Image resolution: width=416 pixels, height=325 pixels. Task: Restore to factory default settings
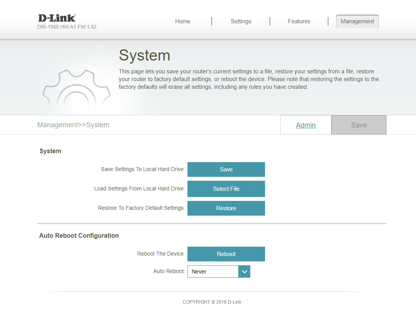pyautogui.click(x=226, y=208)
